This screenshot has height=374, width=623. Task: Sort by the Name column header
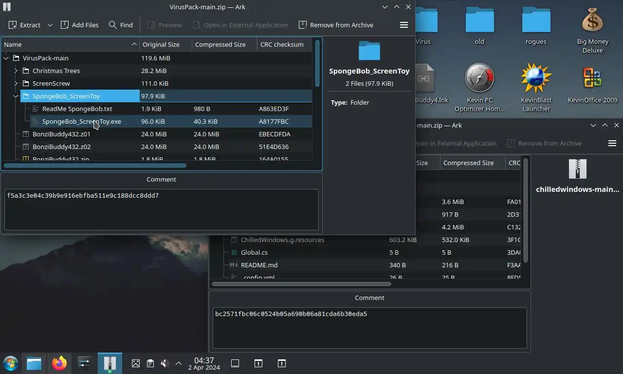(70, 44)
